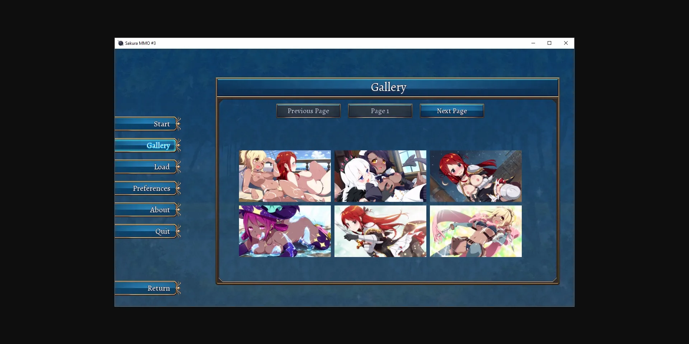
Task: Open the beach scene thumbnail
Action: 285,176
